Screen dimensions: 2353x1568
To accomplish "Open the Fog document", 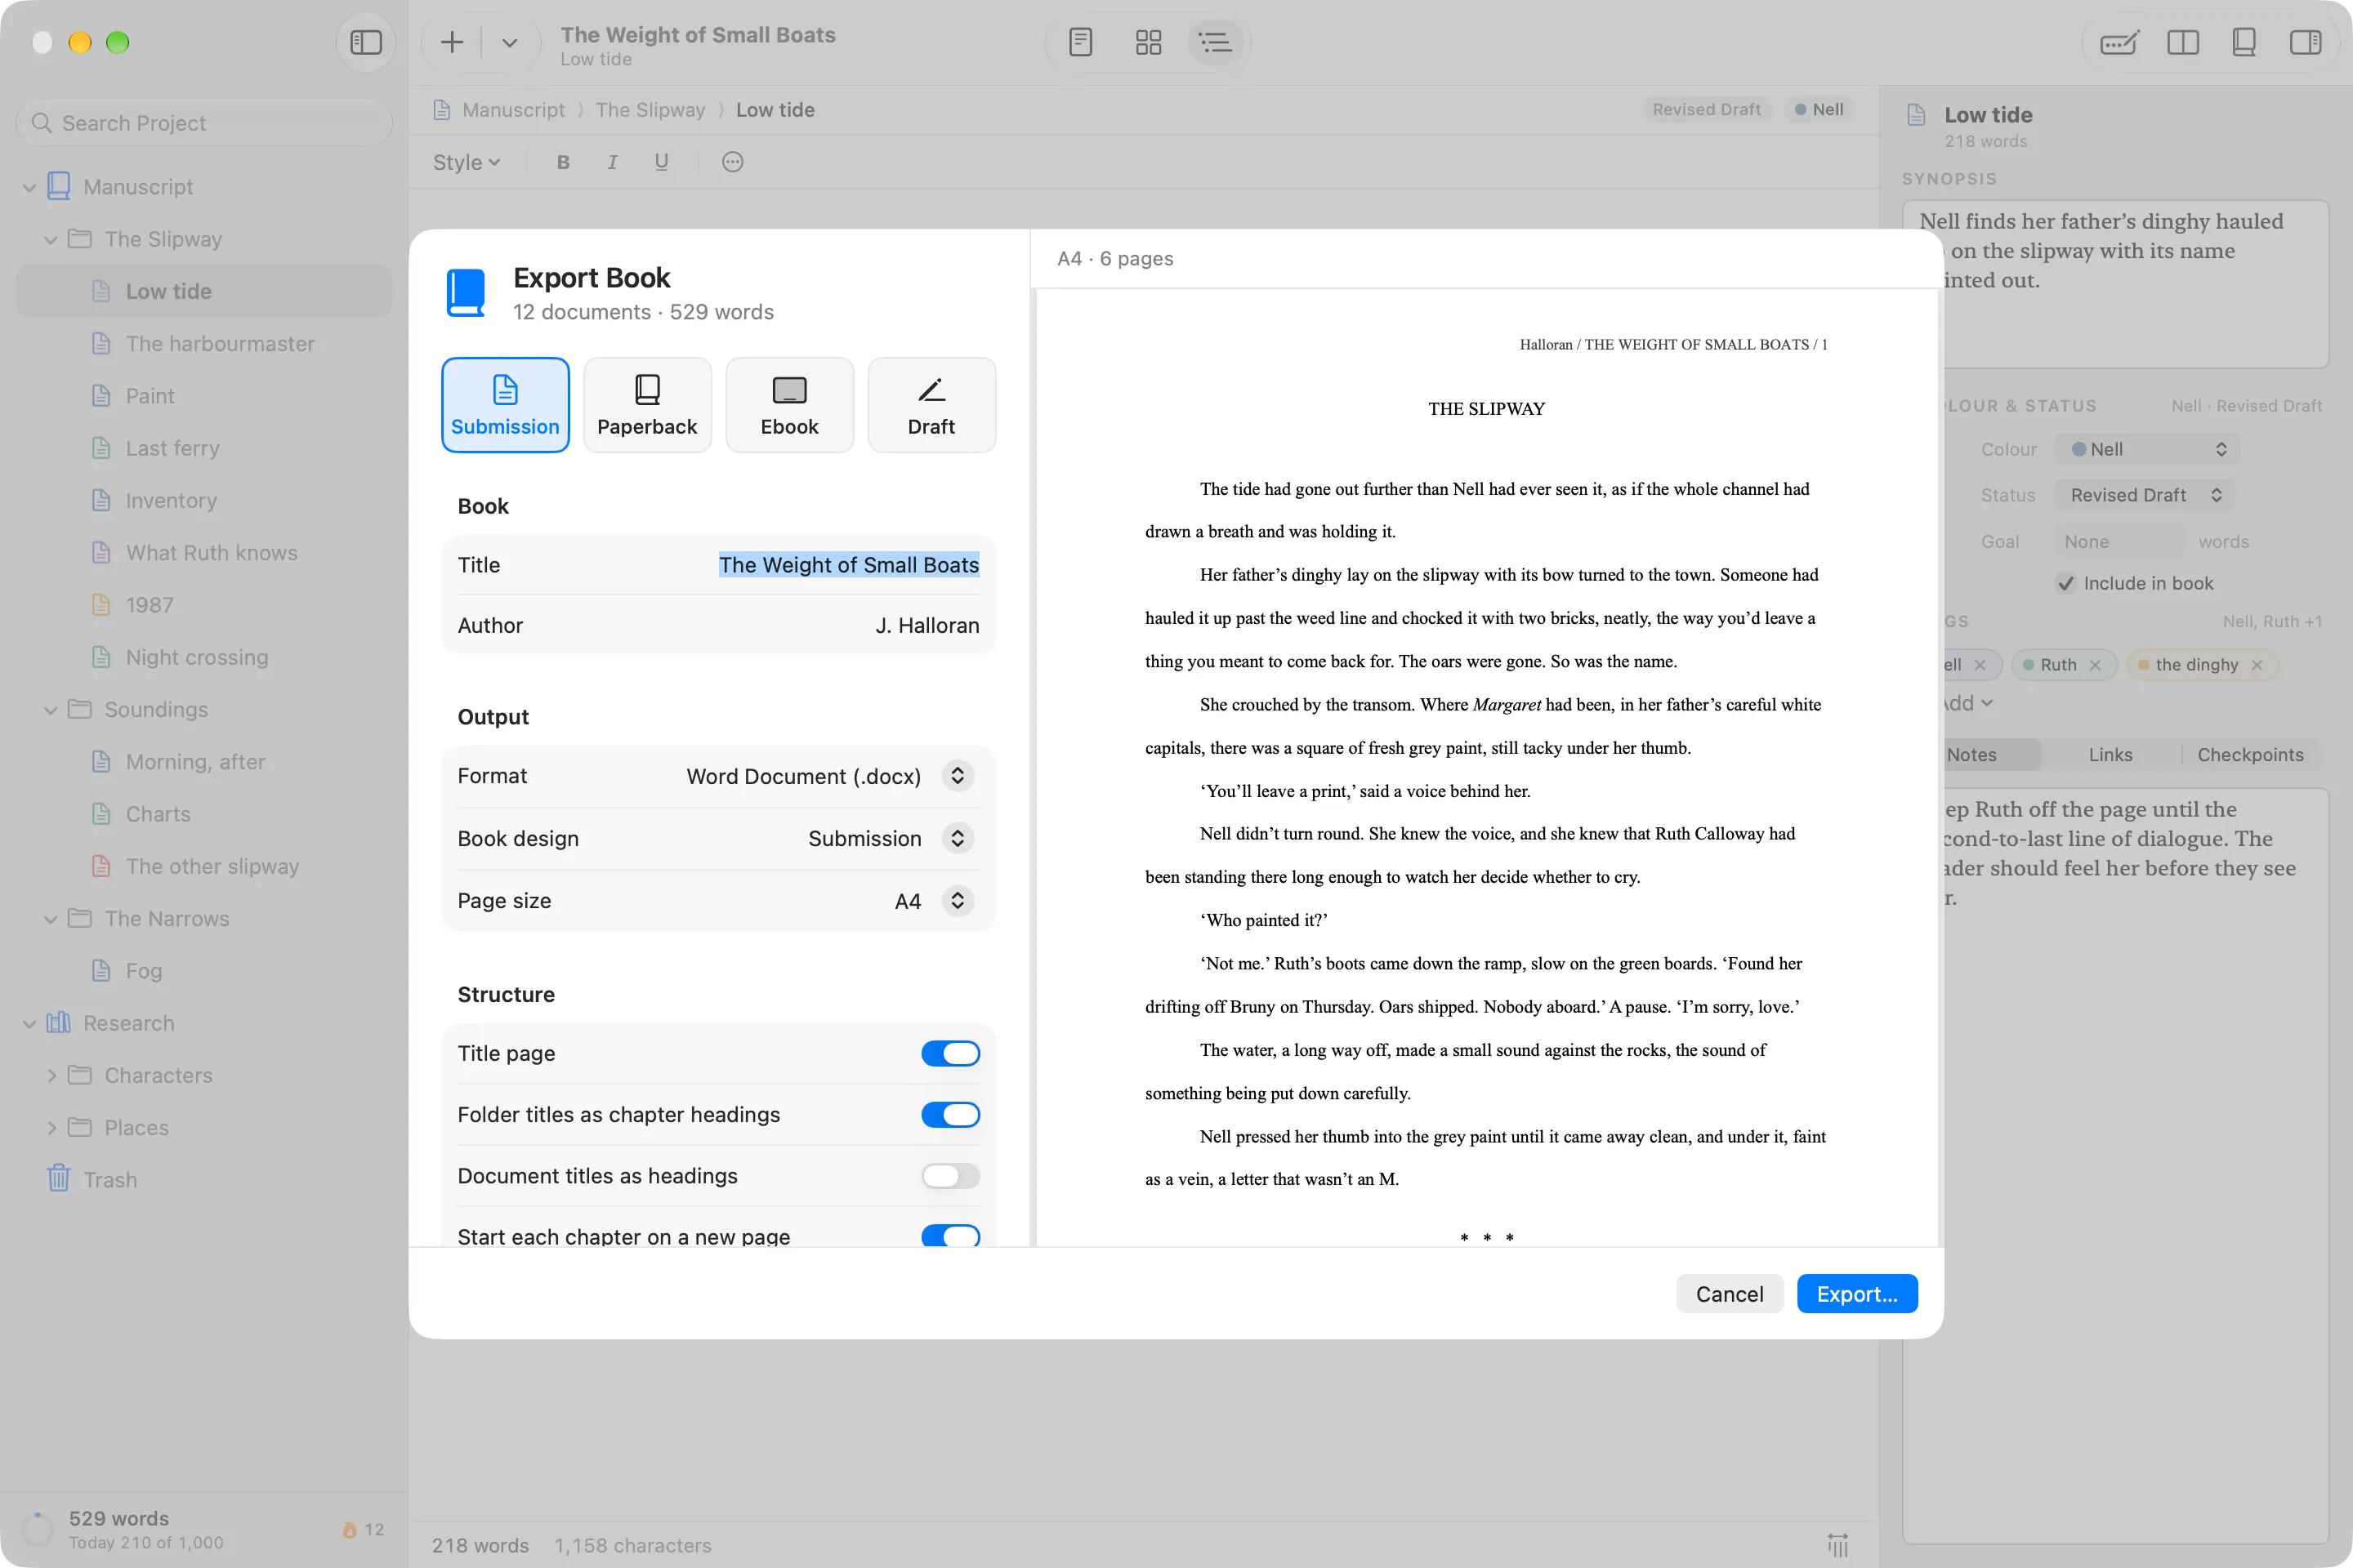I will point(143,971).
